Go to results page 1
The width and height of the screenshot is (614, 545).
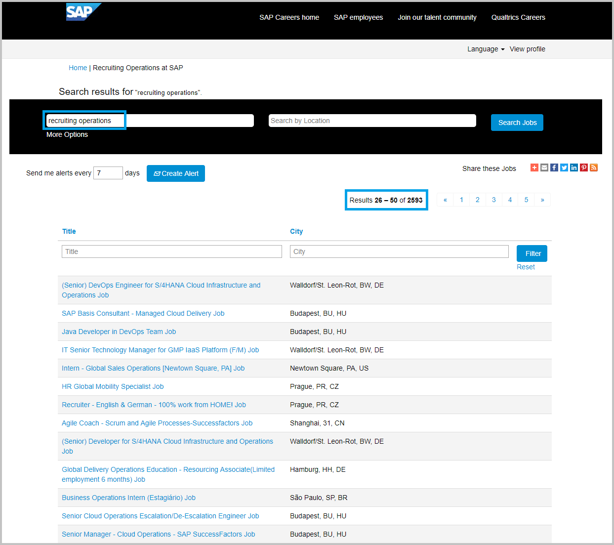pos(461,200)
